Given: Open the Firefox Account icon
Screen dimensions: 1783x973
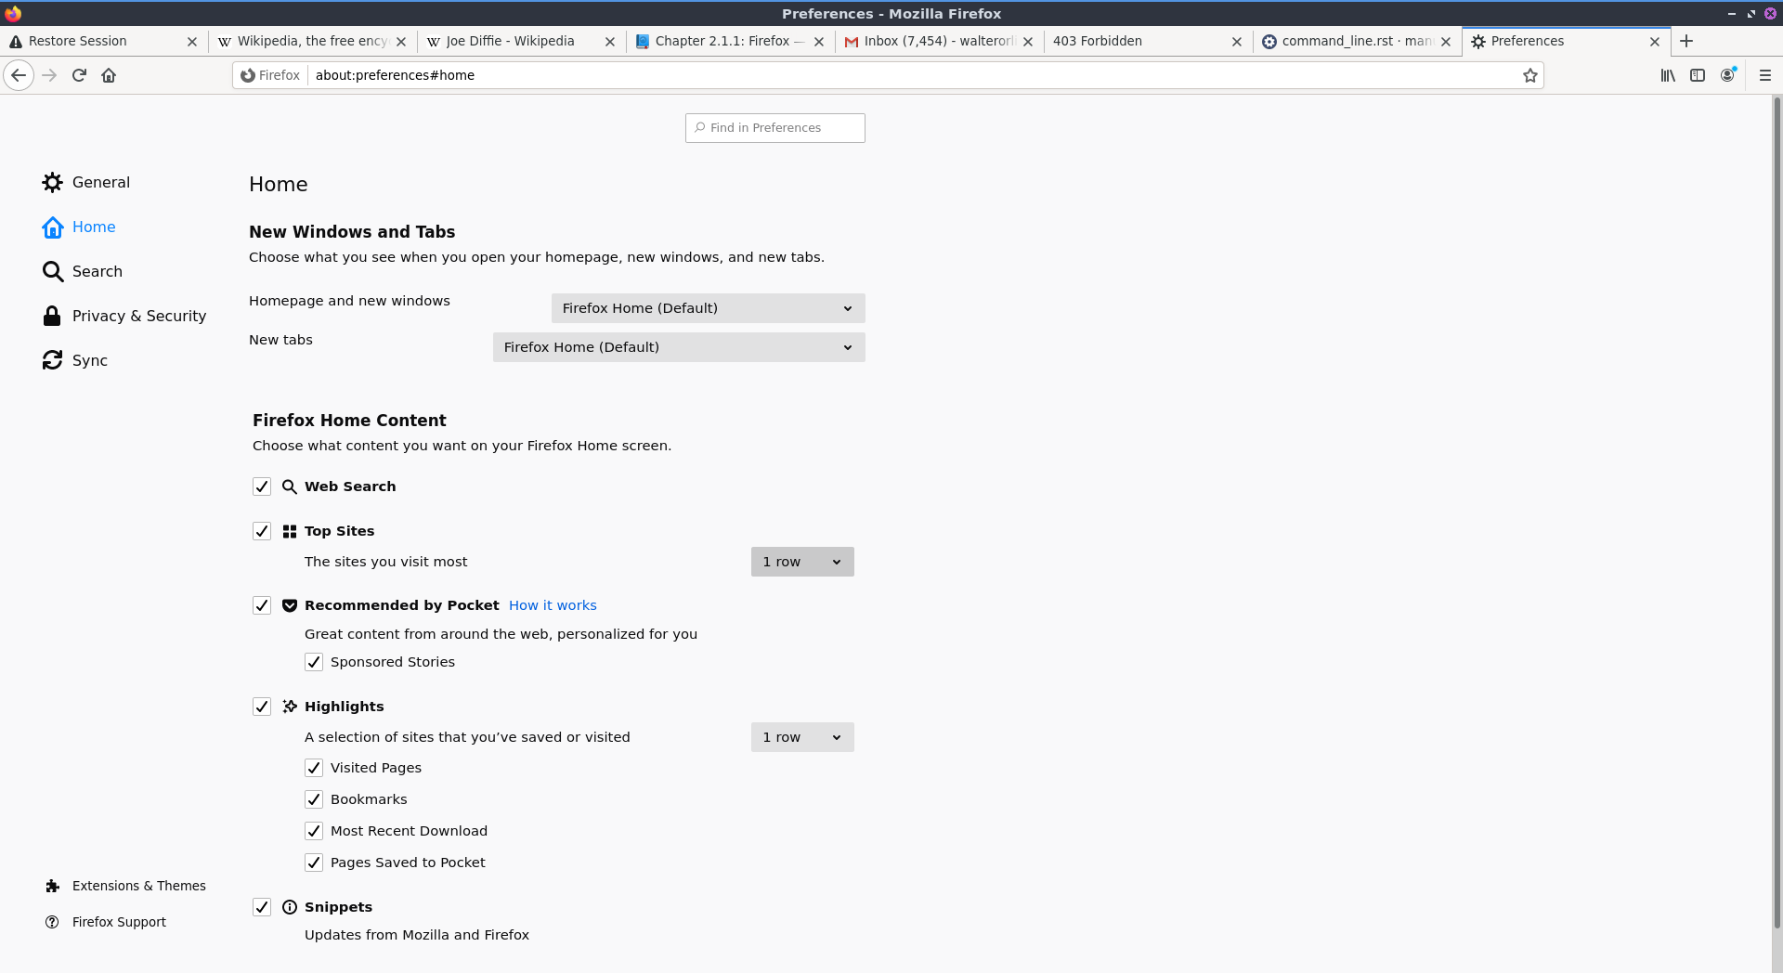Looking at the screenshot, I should tap(1727, 75).
